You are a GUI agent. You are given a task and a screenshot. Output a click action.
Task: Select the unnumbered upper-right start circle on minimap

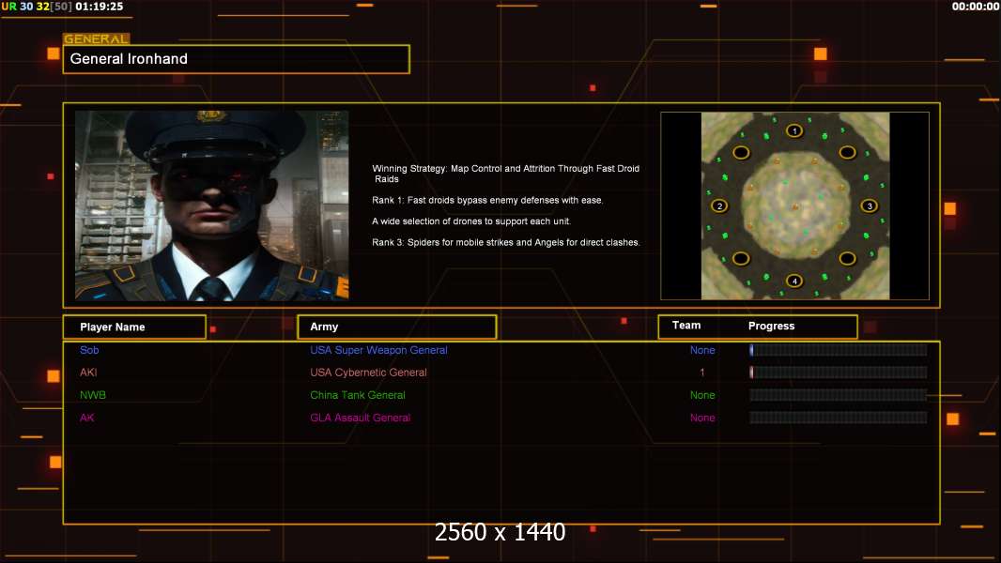[x=847, y=152]
